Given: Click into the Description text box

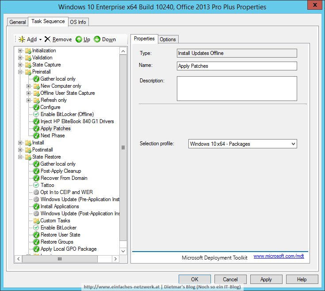Looking at the screenshot, I should pos(237,89).
